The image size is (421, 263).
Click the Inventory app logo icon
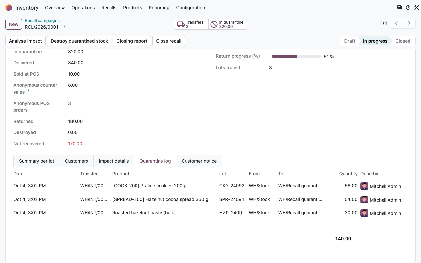tap(9, 8)
